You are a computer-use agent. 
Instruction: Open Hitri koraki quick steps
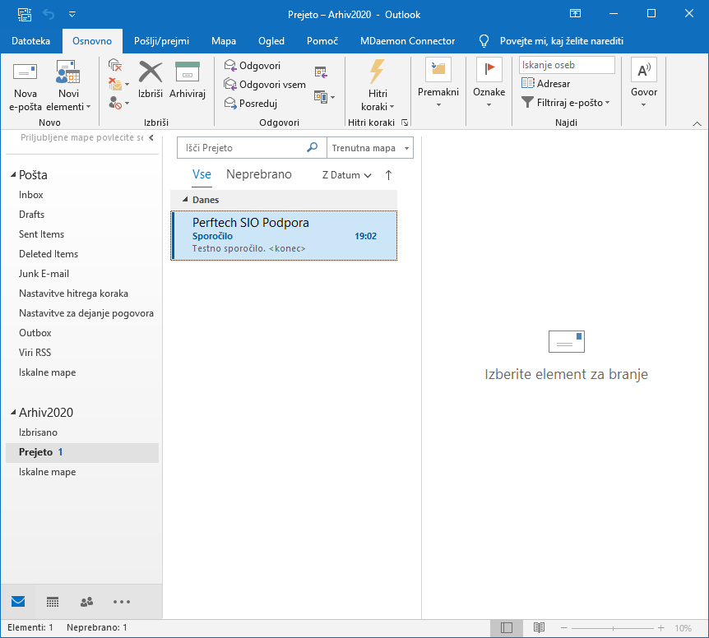[378, 86]
